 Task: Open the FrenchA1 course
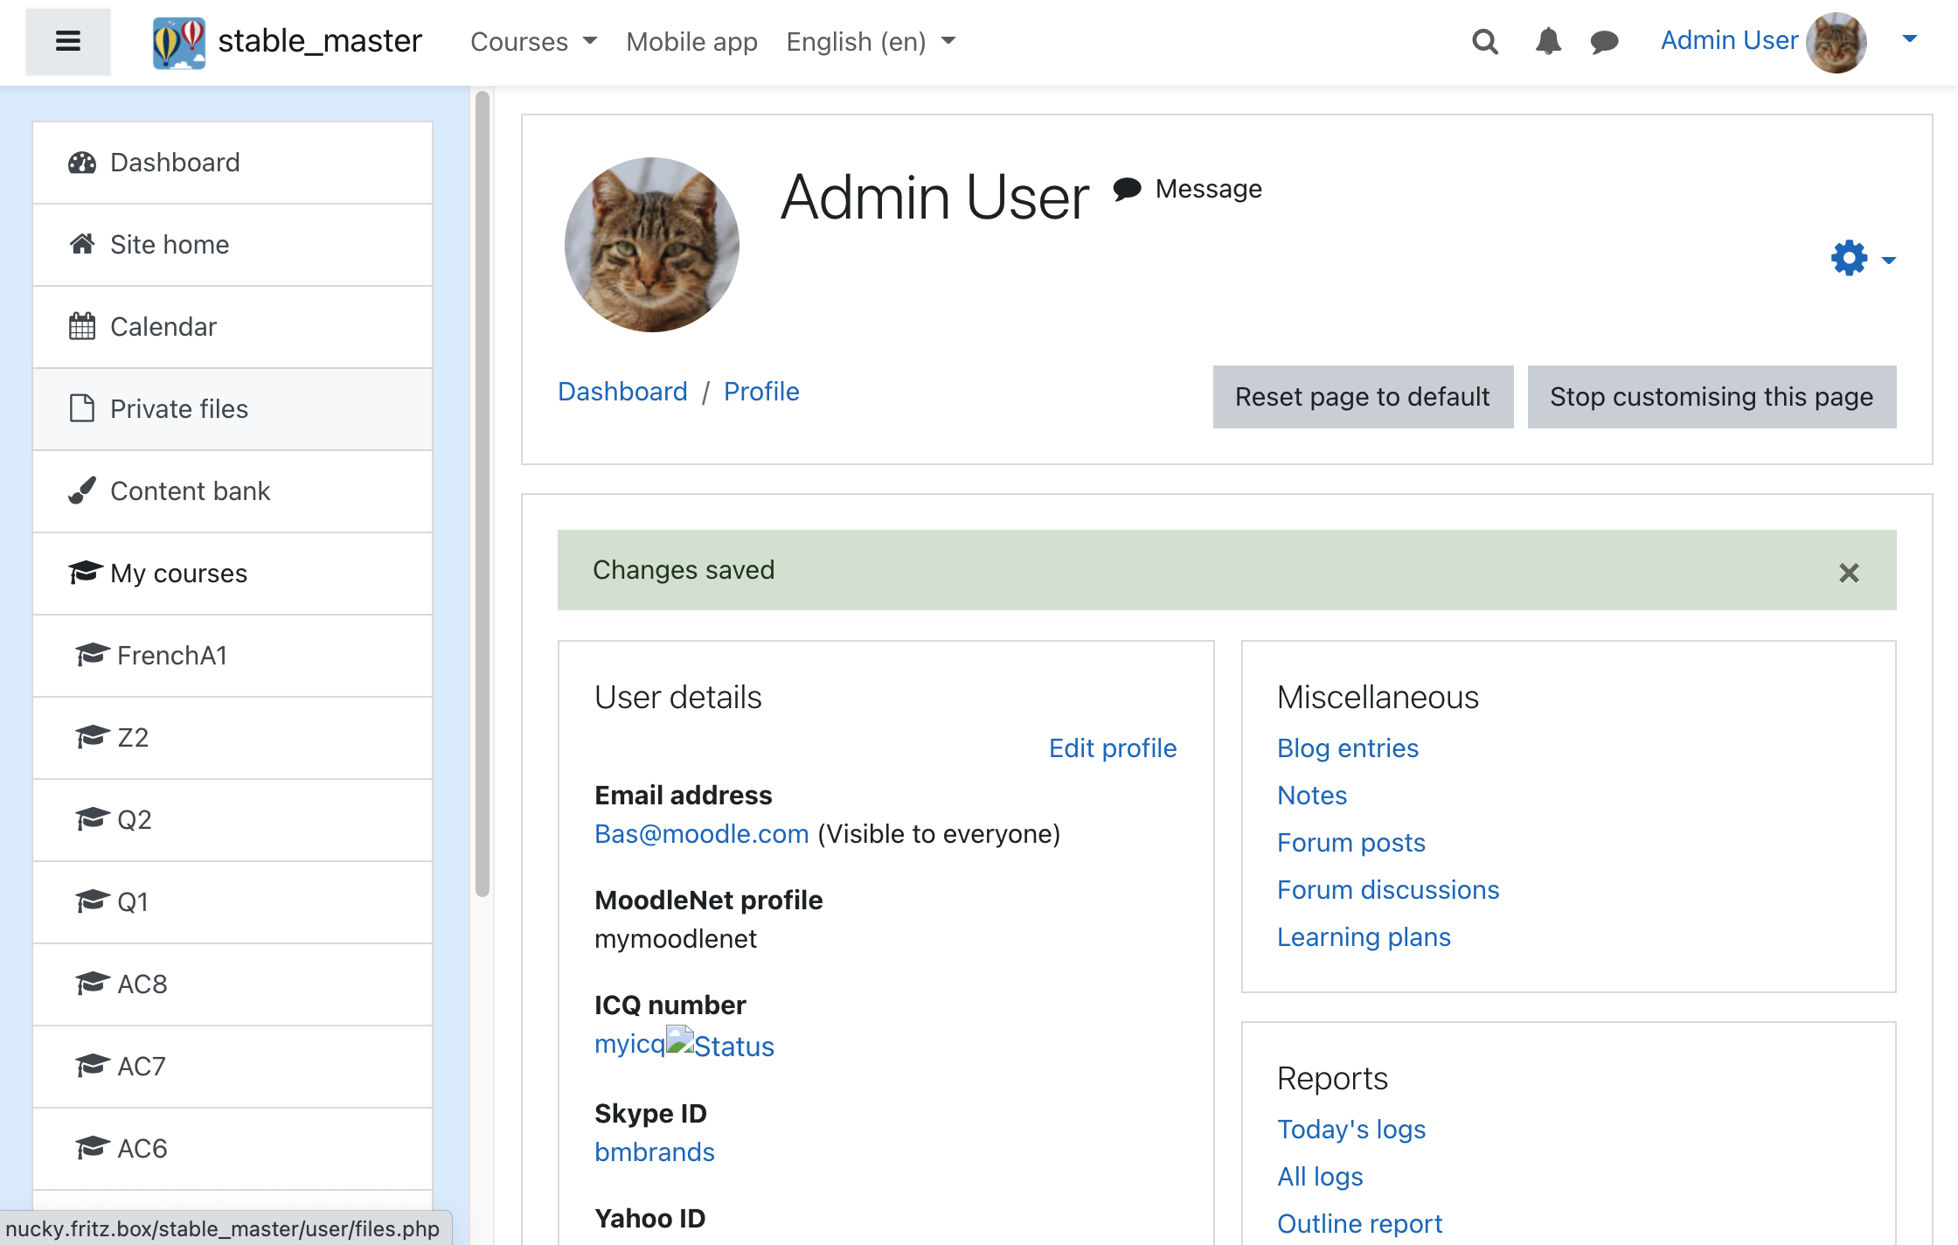pyautogui.click(x=233, y=656)
